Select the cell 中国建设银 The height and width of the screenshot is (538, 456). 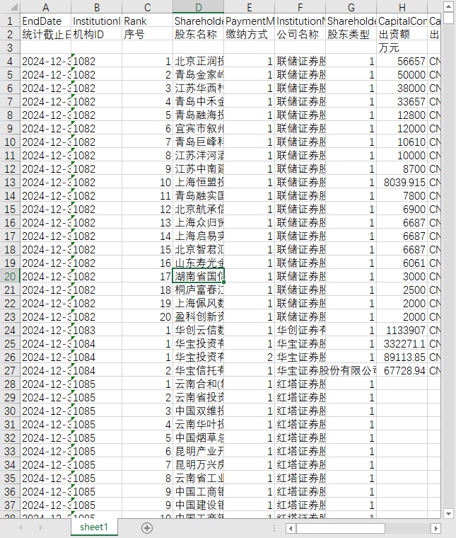tap(199, 505)
